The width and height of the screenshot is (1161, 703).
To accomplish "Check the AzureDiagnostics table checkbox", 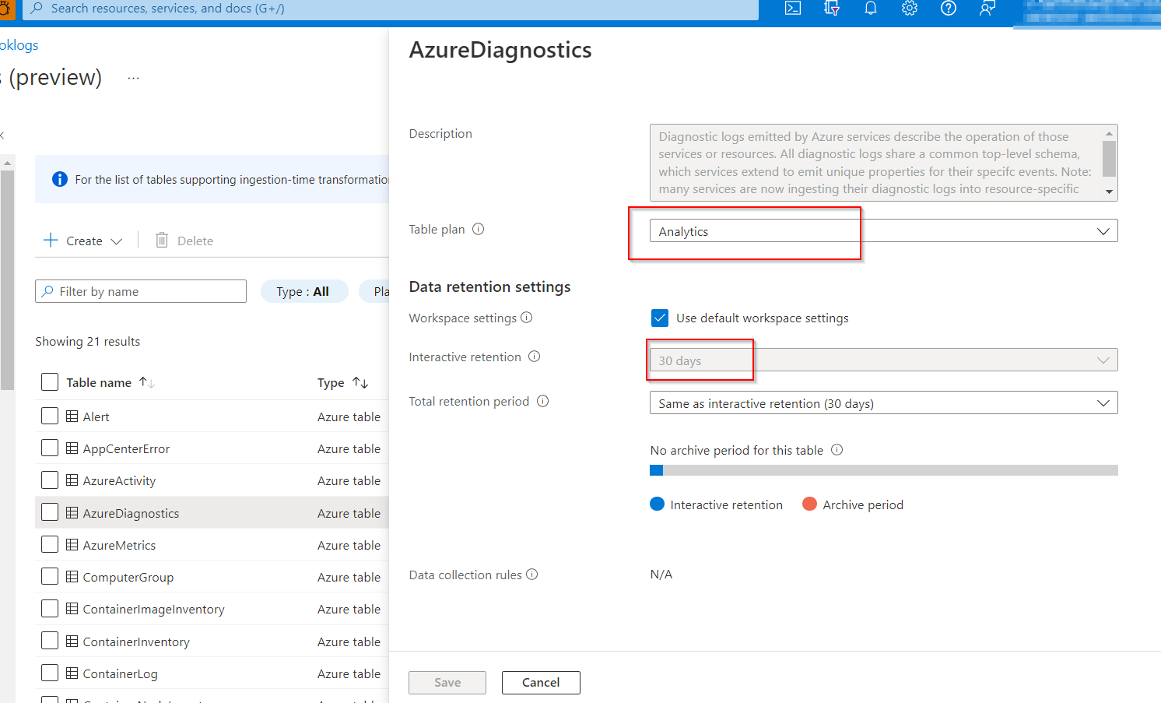I will click(x=50, y=511).
